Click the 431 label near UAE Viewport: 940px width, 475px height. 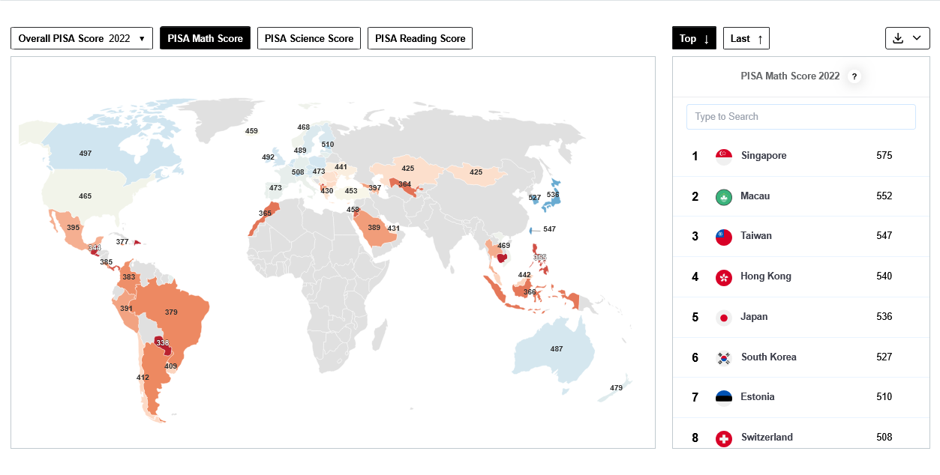point(393,228)
